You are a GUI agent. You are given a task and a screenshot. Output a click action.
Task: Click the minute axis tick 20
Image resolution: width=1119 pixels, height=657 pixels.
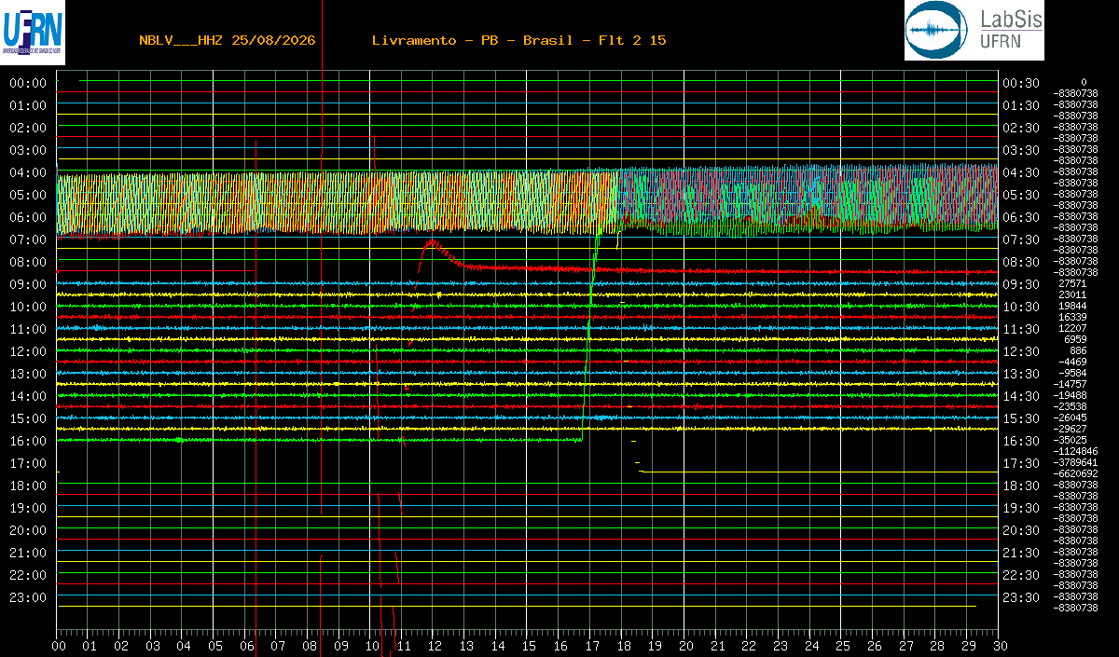pyautogui.click(x=685, y=646)
